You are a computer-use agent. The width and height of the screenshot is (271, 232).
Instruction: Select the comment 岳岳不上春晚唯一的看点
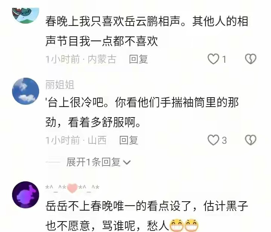point(147,215)
